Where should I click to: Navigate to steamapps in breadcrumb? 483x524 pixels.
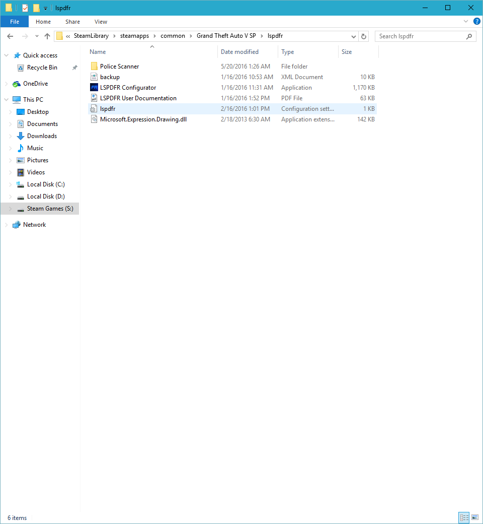[x=134, y=36]
